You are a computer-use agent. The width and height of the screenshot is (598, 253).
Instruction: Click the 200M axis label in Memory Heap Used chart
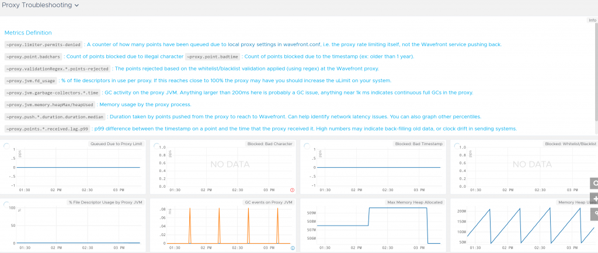click(461, 211)
